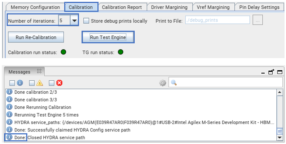Open the Driver Margining tab

click(169, 7)
